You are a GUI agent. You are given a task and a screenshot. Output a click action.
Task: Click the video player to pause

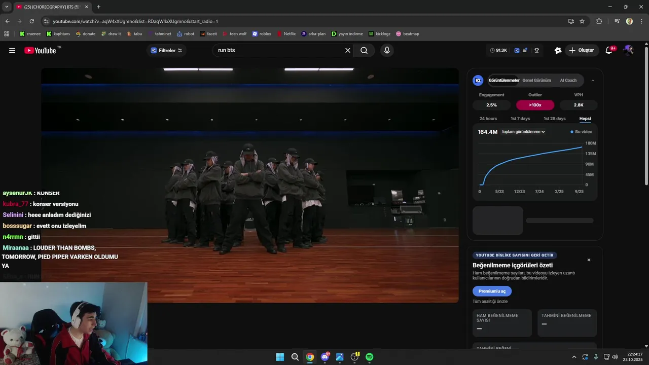point(250,185)
